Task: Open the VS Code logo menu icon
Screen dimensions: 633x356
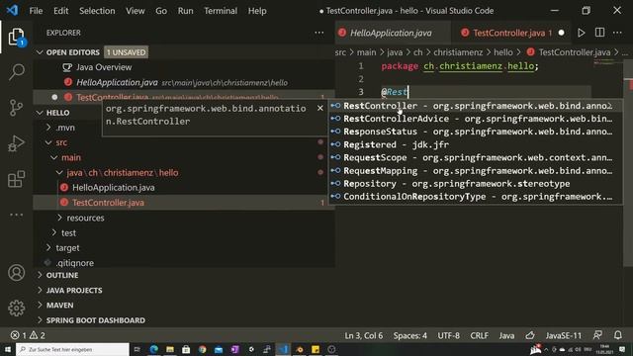Action: click(x=12, y=11)
